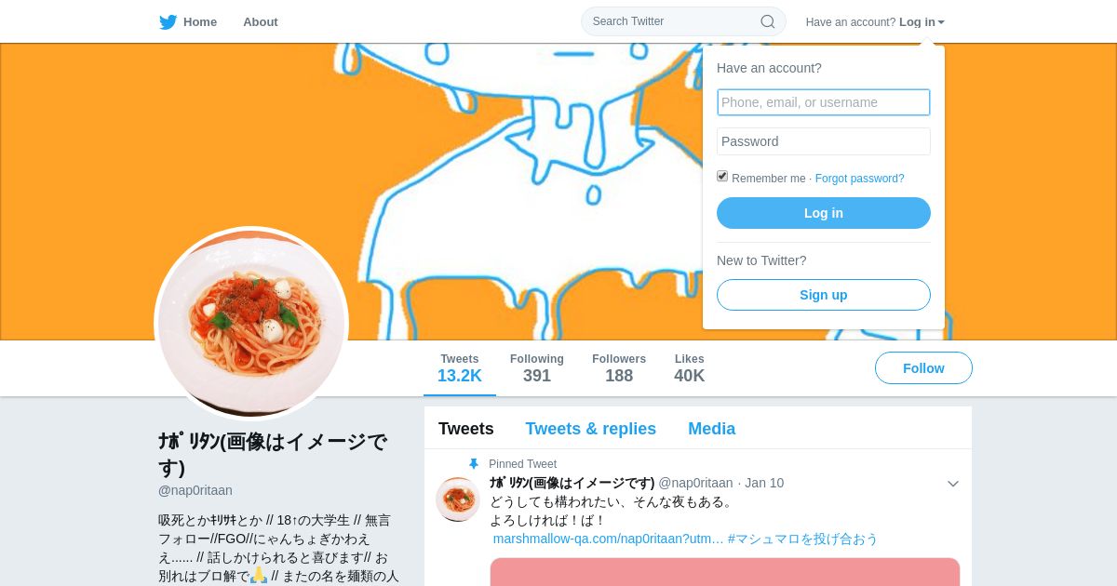Select the Tweets tab in the timeline
1117x586 pixels.
point(466,429)
